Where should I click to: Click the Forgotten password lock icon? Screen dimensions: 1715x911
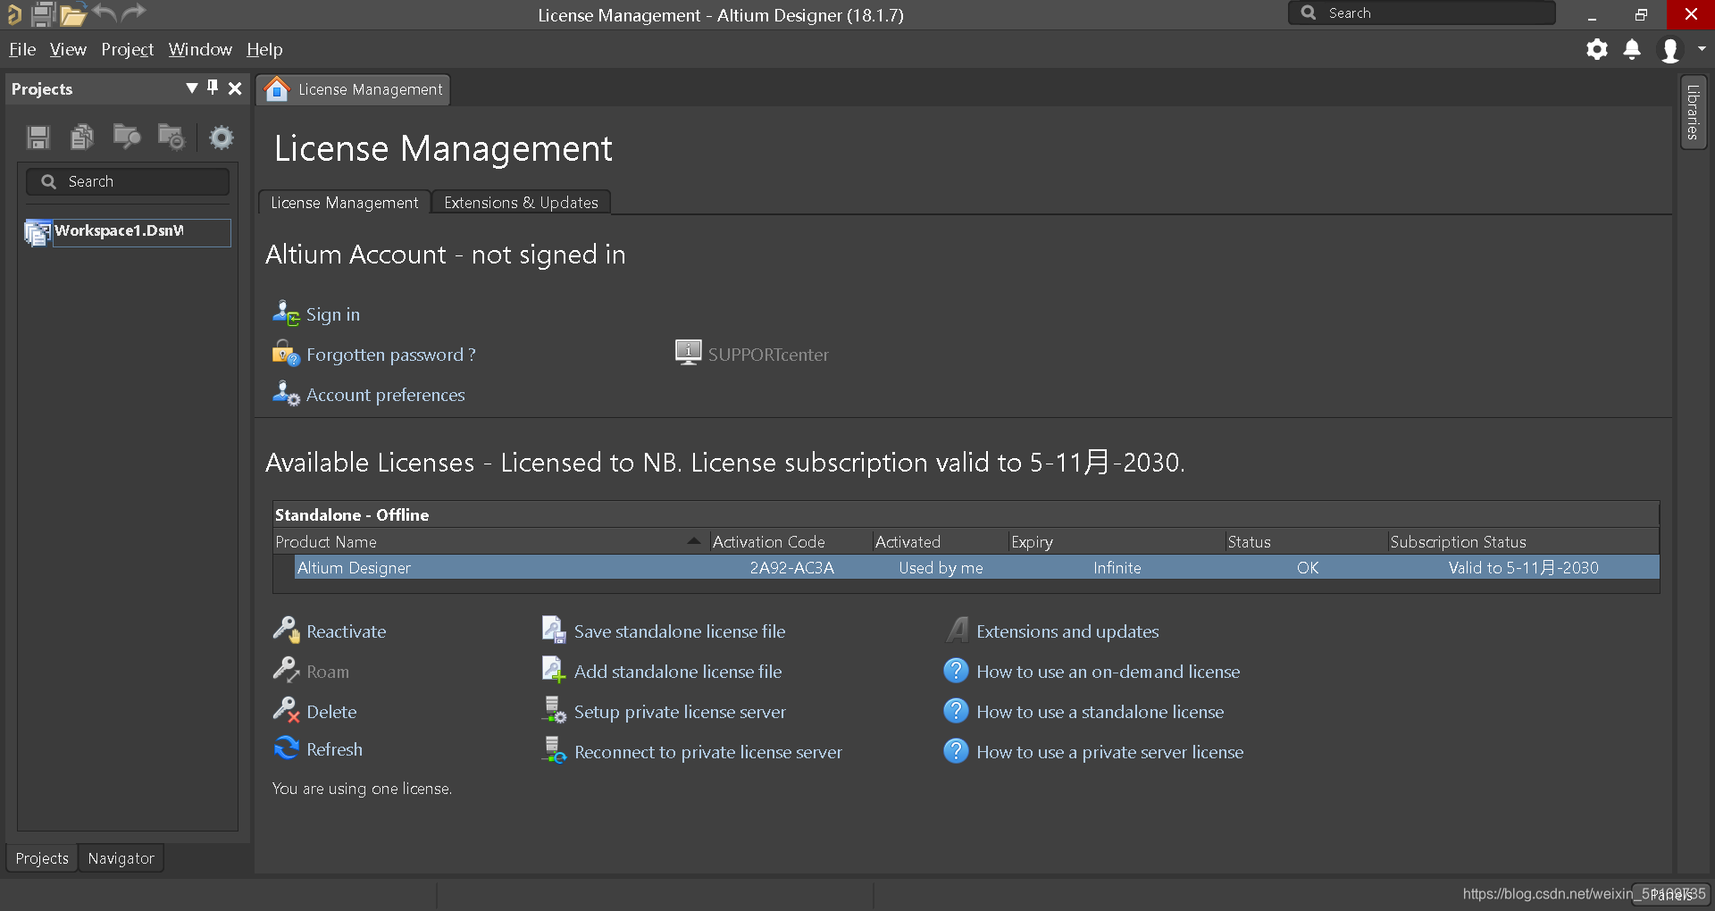click(286, 354)
